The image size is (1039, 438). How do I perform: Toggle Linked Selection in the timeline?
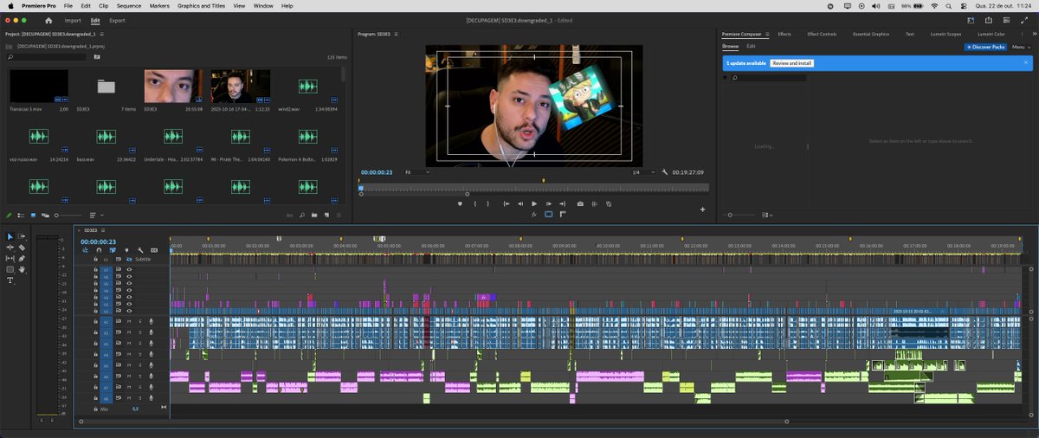coord(113,250)
